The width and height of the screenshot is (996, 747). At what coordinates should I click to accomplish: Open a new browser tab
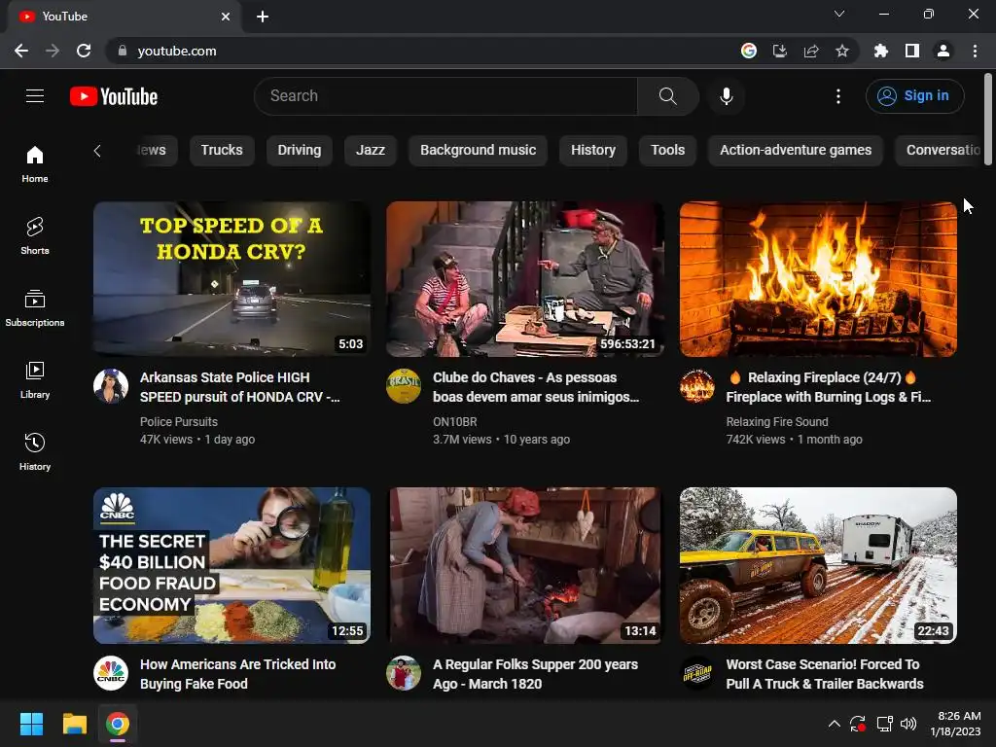263,17
